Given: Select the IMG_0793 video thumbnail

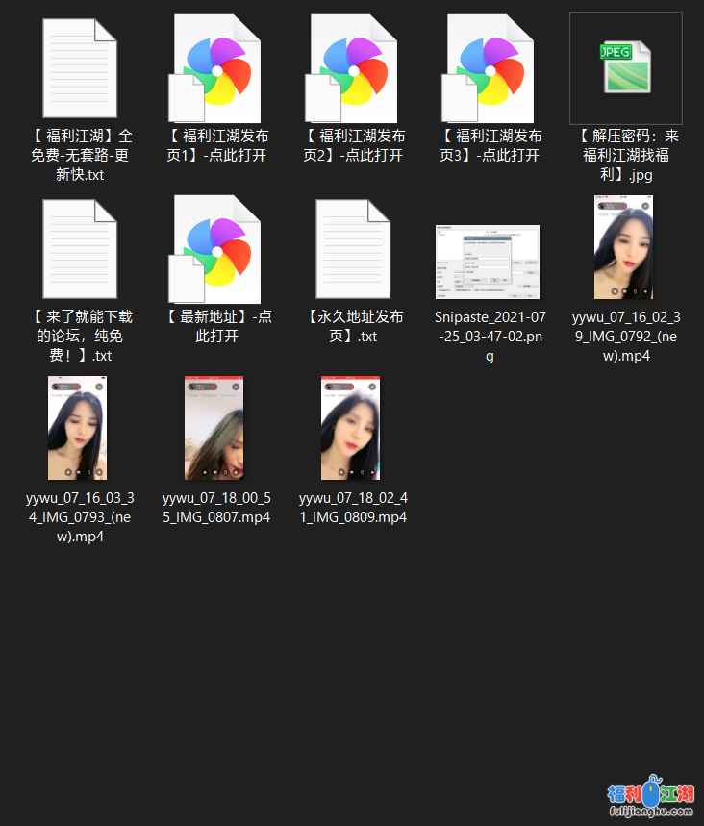Looking at the screenshot, I should click(78, 428).
